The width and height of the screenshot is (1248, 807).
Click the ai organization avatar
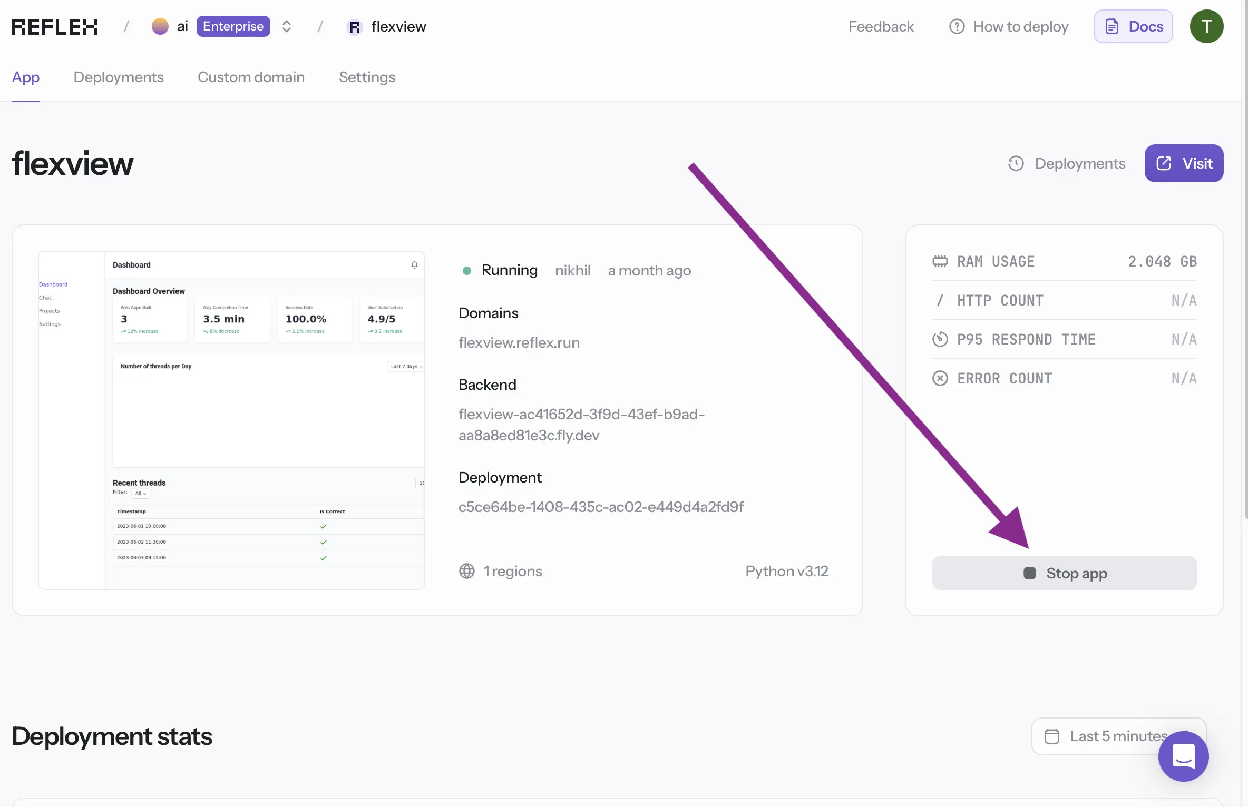pyautogui.click(x=160, y=26)
